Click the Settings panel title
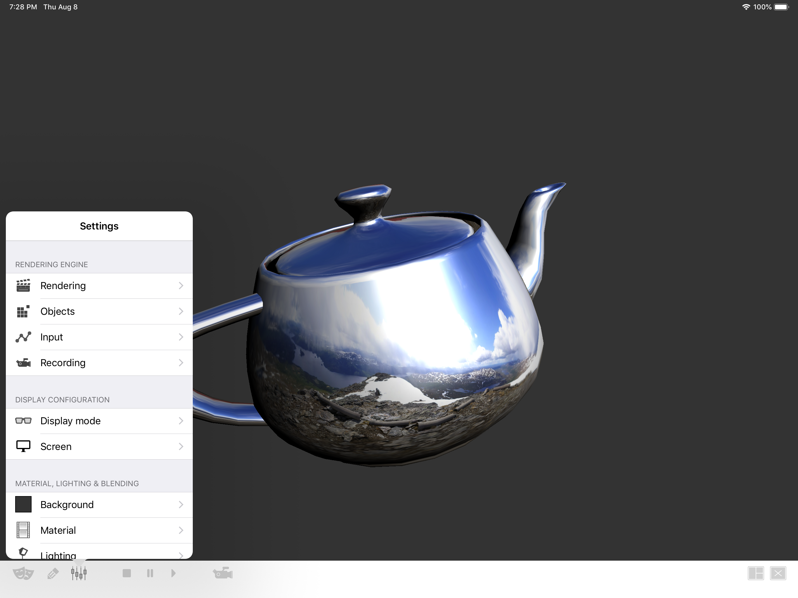 (99, 226)
